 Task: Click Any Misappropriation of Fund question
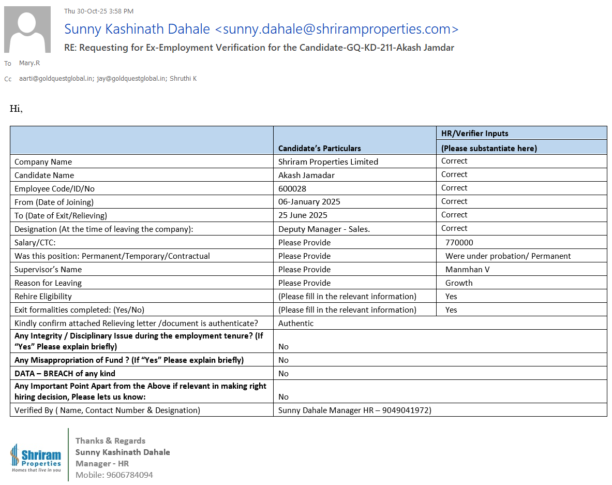(129, 360)
